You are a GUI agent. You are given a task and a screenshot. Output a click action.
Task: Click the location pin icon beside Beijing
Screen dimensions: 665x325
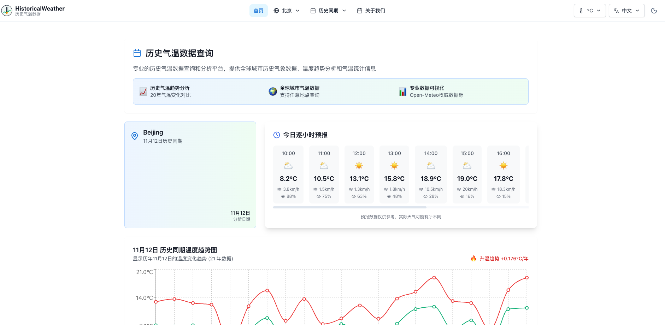(x=134, y=136)
